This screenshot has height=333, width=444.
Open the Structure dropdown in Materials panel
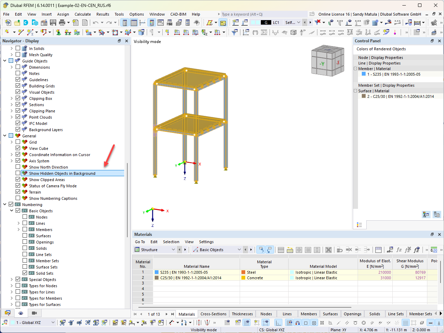(x=155, y=250)
